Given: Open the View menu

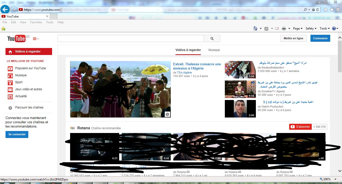Looking at the screenshot, I should (x=23, y=22).
